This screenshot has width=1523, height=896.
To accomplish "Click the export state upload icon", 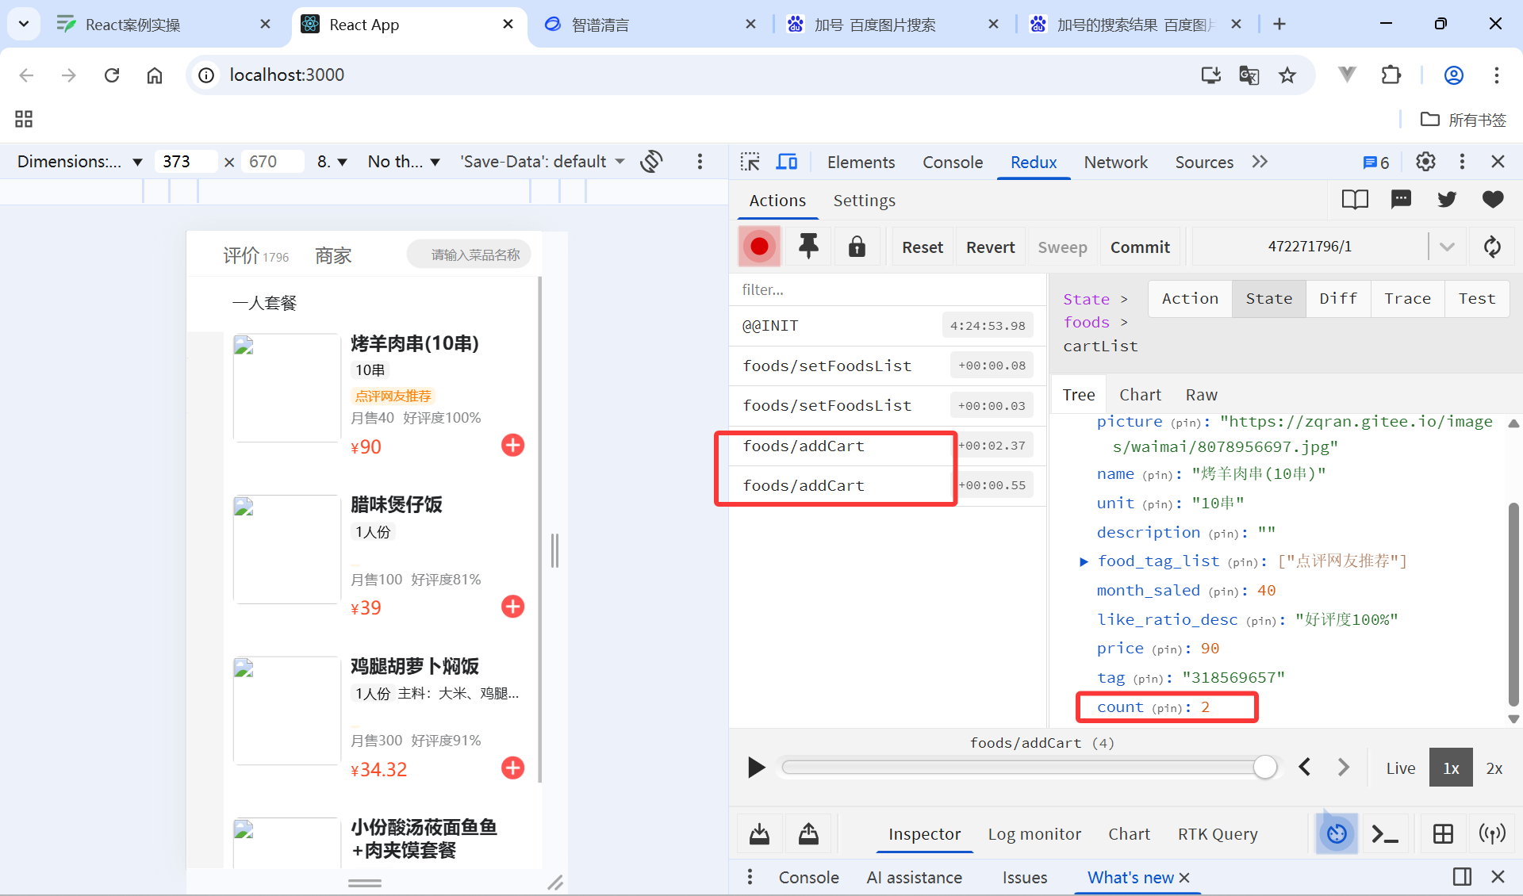I will (808, 834).
